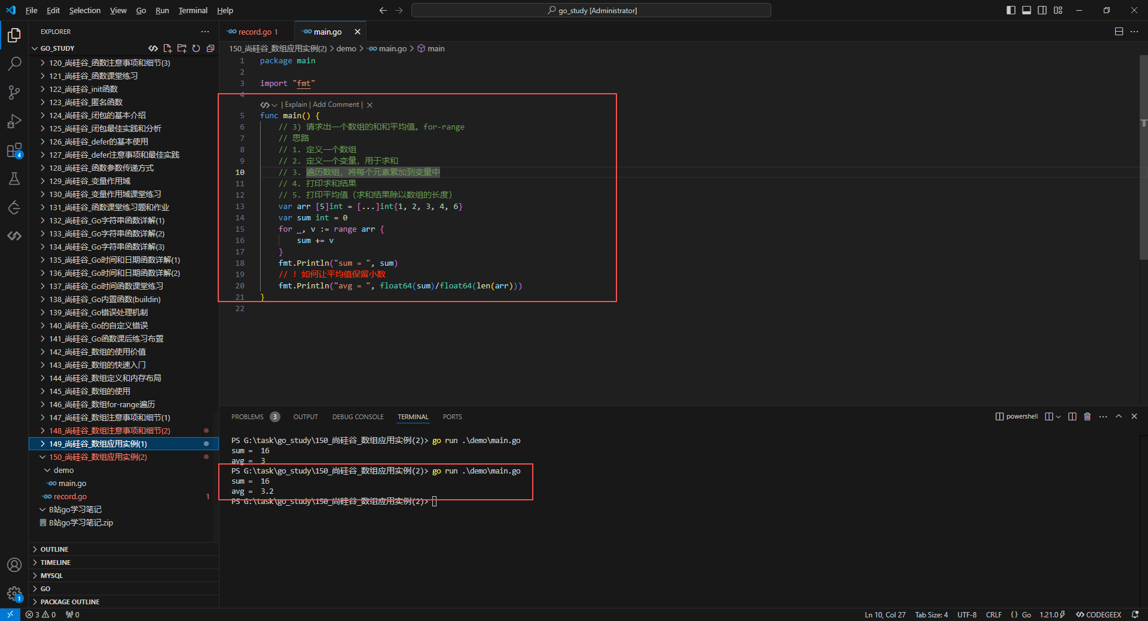Split the editor to the right
1148x621 pixels.
pos(1119,32)
